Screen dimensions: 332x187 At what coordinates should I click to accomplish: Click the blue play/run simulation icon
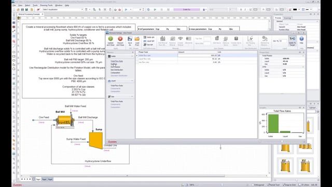[126, 9]
